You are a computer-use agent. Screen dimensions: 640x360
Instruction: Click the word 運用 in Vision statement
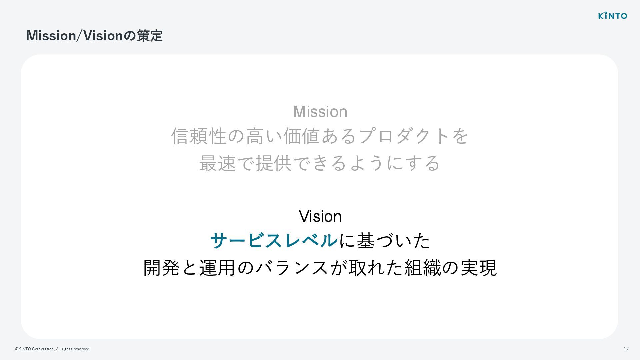tap(218, 268)
